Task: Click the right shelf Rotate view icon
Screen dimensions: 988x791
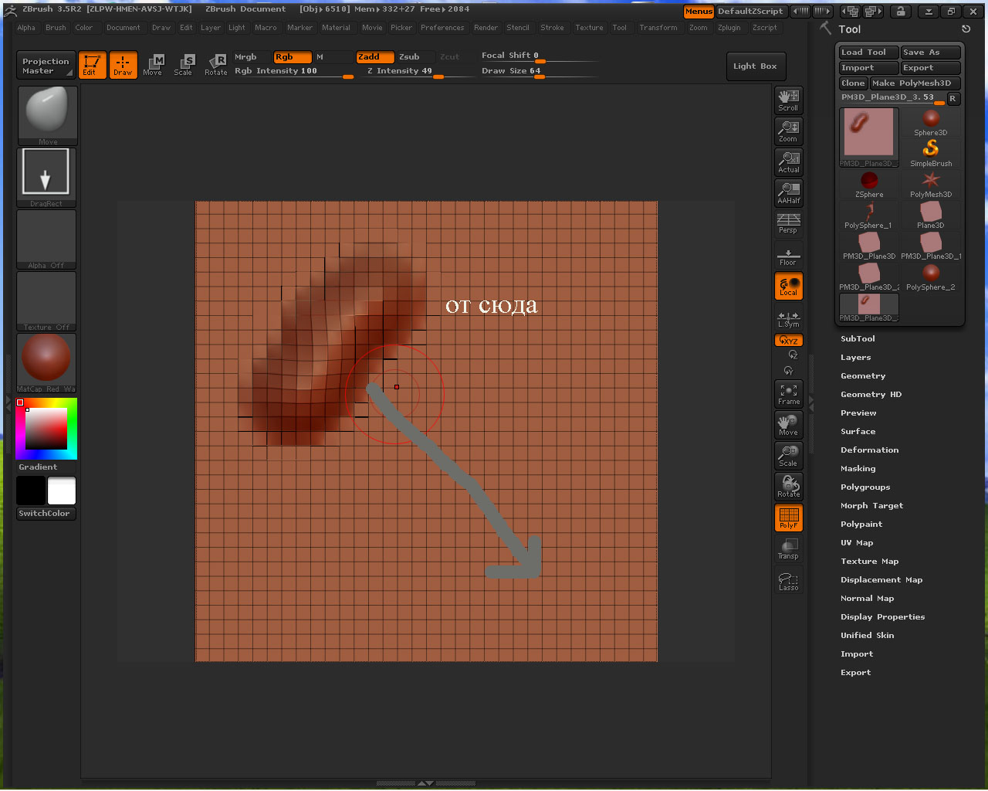Action: click(x=789, y=487)
